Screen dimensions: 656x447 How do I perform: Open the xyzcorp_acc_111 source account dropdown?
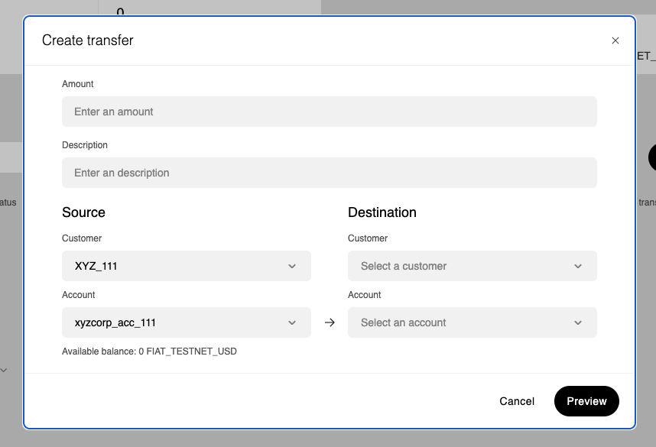coord(186,322)
